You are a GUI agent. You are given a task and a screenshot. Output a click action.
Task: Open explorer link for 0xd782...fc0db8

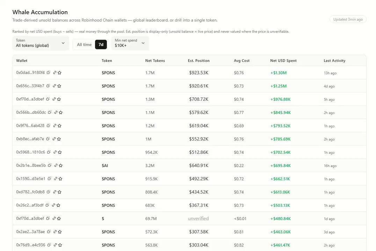[55, 192]
